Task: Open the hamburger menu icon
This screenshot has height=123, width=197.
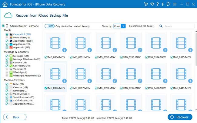Action: 175,4
